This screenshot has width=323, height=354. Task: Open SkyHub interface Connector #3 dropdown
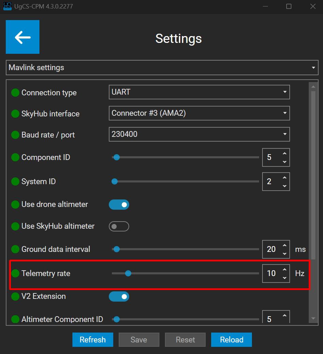pos(199,113)
